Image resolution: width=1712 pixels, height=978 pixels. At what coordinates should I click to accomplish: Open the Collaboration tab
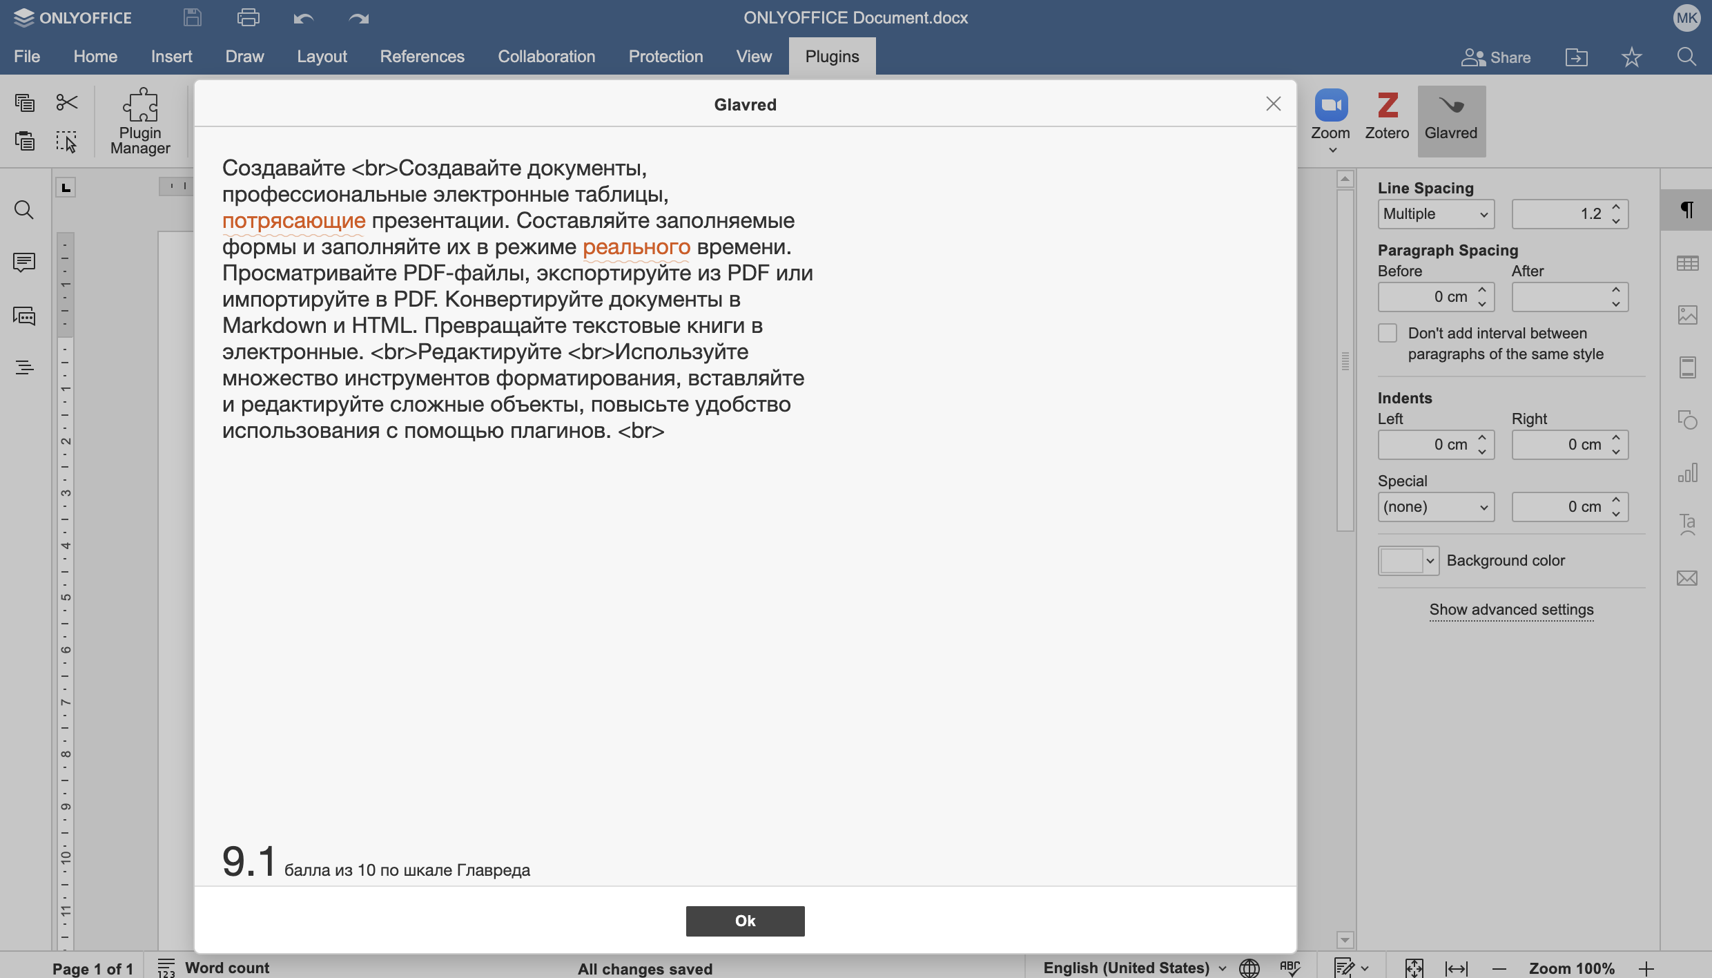[546, 57]
